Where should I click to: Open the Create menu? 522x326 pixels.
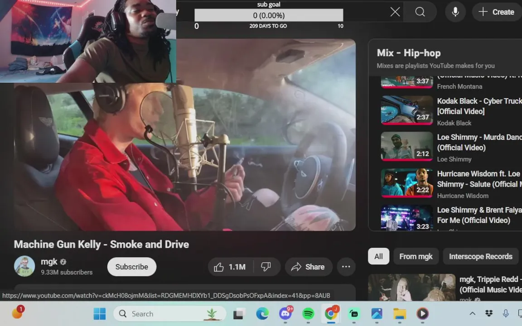pyautogui.click(x=497, y=12)
